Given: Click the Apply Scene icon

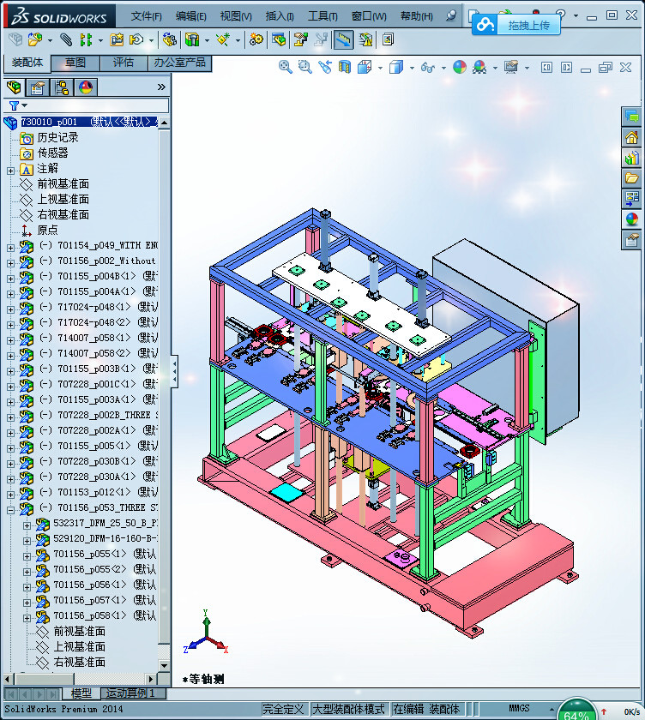Looking at the screenshot, I should tap(479, 67).
